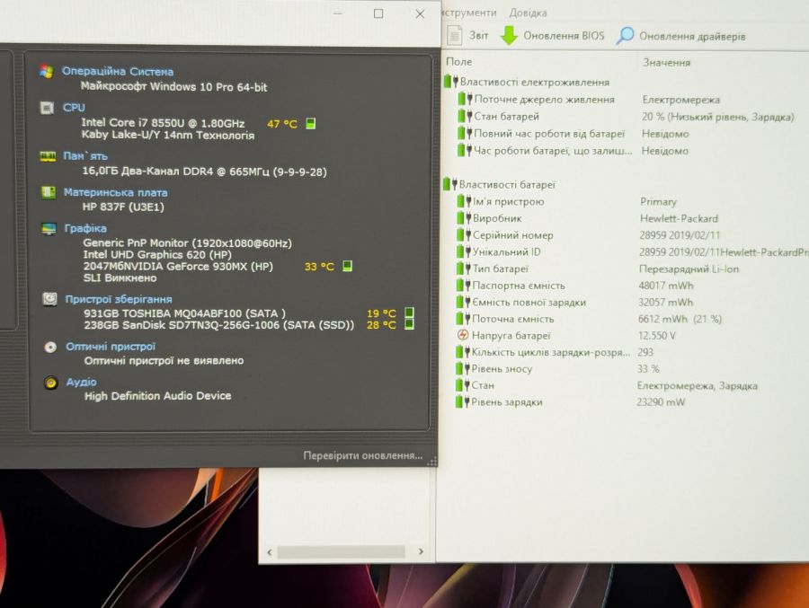Open the Пристрої зберігання section link
The image size is (809, 608).
click(119, 299)
